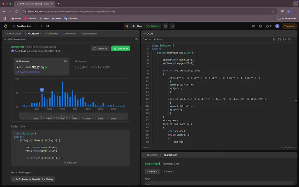The height and width of the screenshot is (187, 299).
Task: Open the apps grid in bookmarks bar
Action: [x=4, y=18]
